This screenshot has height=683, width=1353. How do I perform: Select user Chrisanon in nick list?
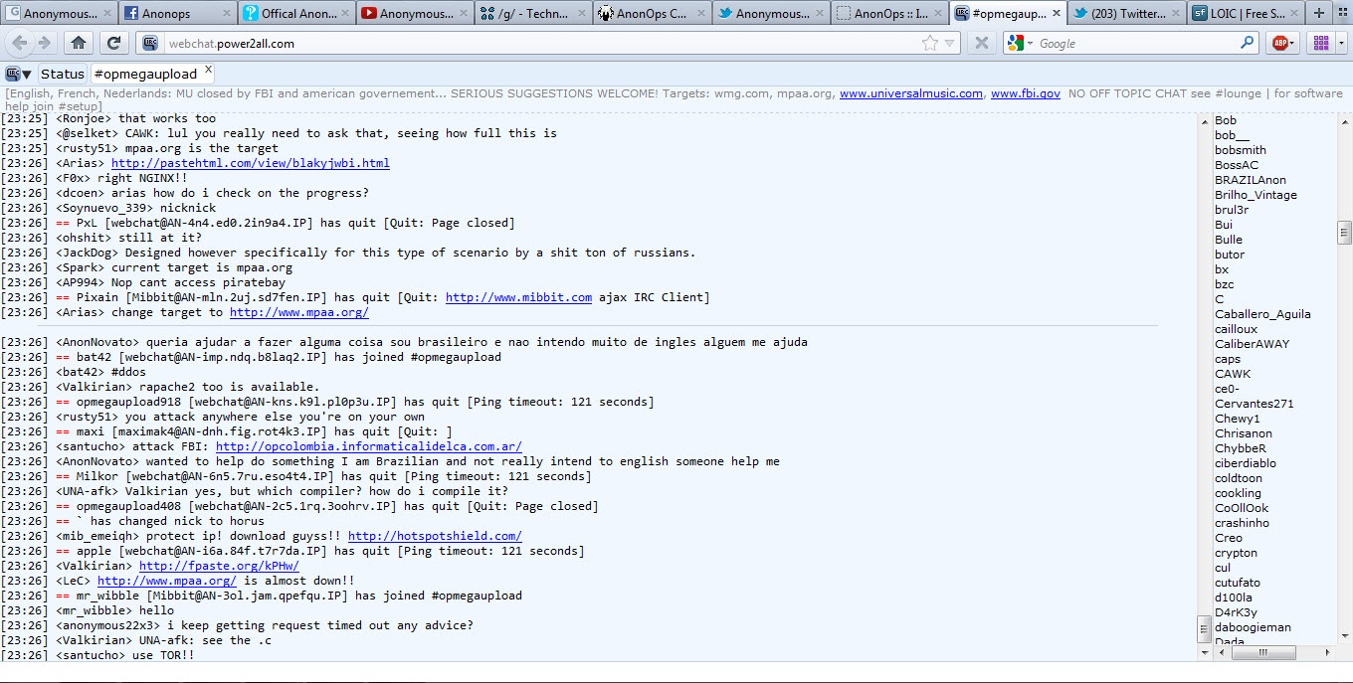(x=1244, y=433)
